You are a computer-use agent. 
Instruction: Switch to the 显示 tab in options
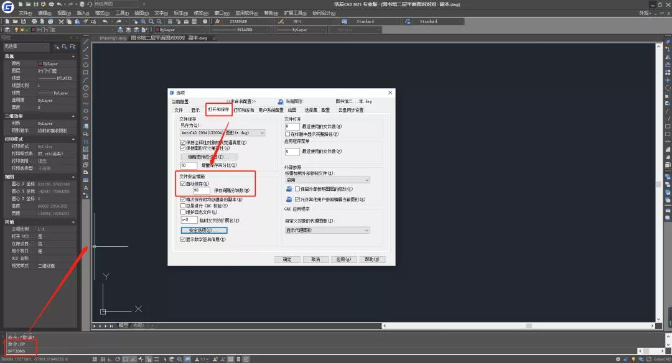[x=195, y=111]
